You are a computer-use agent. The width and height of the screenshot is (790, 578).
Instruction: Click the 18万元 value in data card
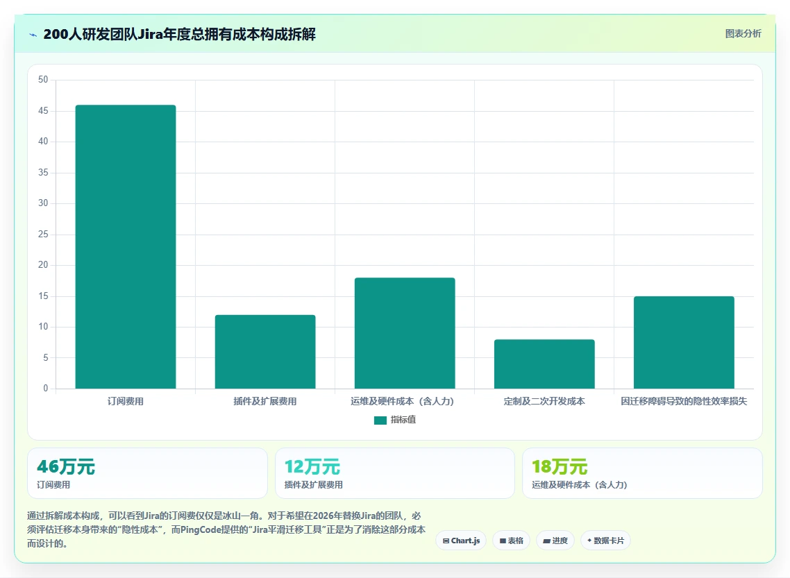tap(560, 467)
